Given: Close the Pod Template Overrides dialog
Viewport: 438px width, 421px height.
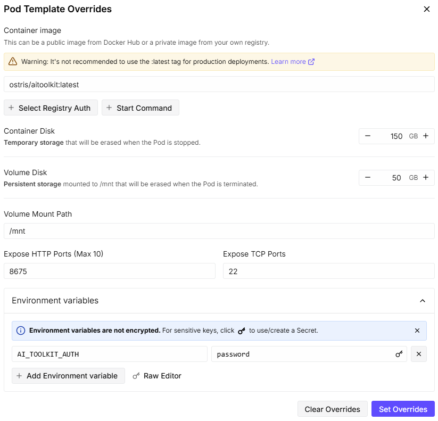Looking at the screenshot, I should click(426, 9).
